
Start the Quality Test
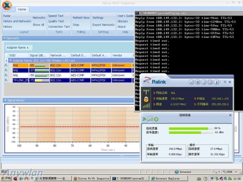pos(56,21)
